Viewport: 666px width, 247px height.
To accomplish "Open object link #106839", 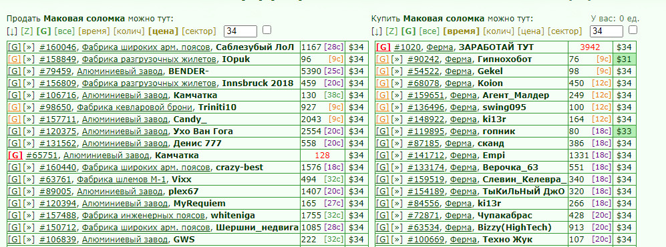I will point(57,240).
